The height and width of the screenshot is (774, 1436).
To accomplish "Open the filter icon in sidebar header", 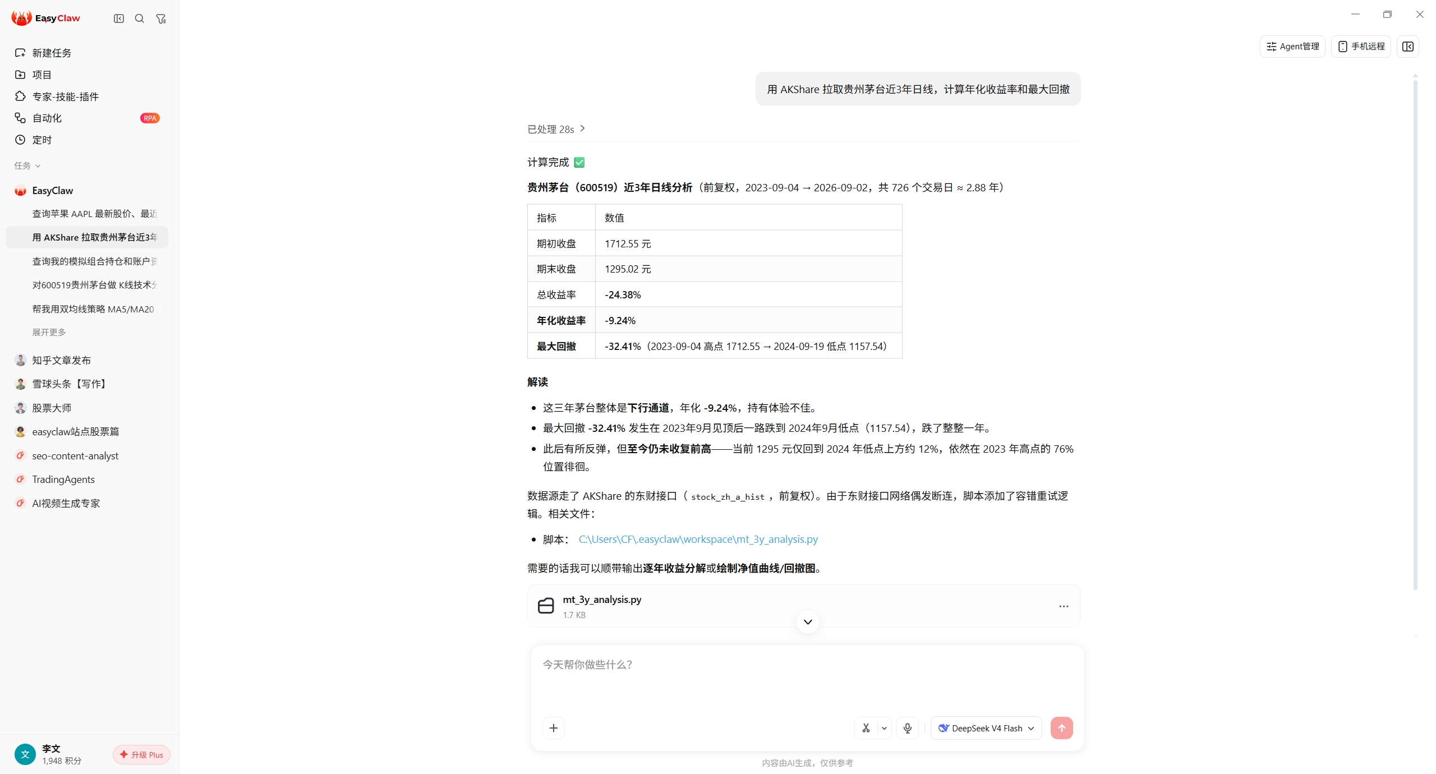I will [x=161, y=19].
